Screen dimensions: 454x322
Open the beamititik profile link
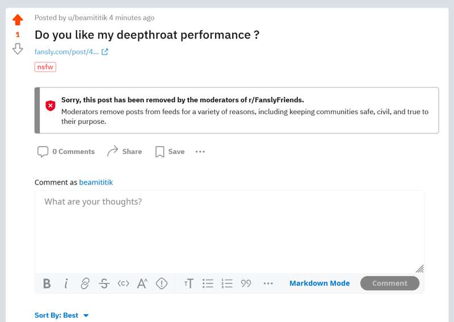coord(96,182)
